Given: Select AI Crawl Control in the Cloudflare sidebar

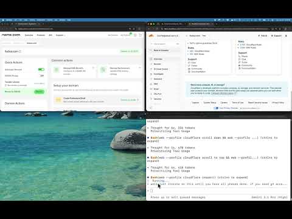Looking at the screenshot, I should [x=165, y=69].
